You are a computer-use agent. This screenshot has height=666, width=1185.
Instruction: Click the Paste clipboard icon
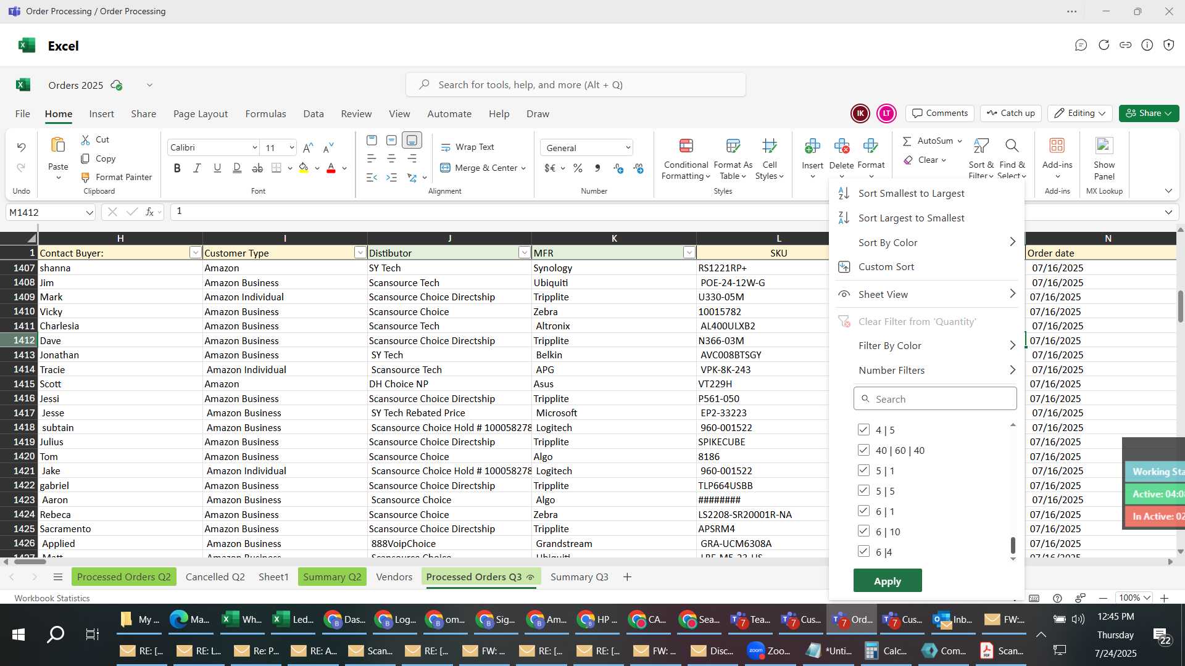coord(58,145)
